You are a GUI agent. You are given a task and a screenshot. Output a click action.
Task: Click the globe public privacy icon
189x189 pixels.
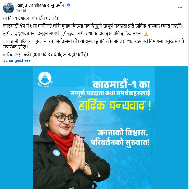pos(24,11)
